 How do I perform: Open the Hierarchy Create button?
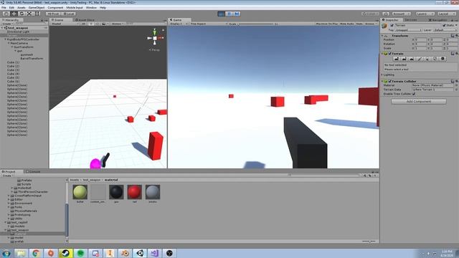pyautogui.click(x=7, y=24)
